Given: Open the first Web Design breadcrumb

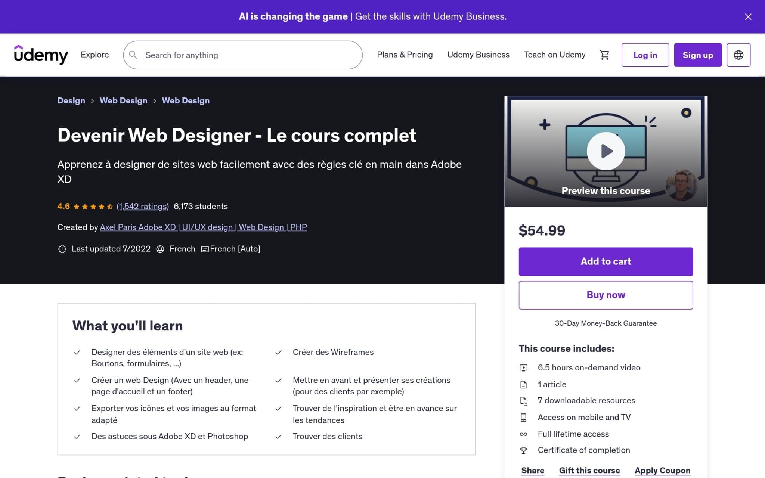Looking at the screenshot, I should [x=123, y=100].
